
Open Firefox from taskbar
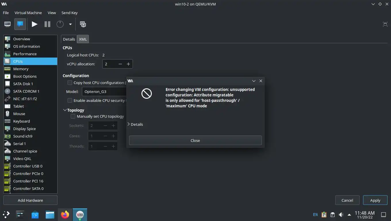(x=65, y=214)
